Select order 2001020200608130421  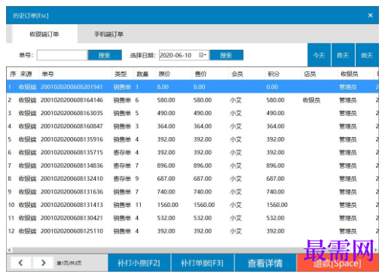(193, 218)
